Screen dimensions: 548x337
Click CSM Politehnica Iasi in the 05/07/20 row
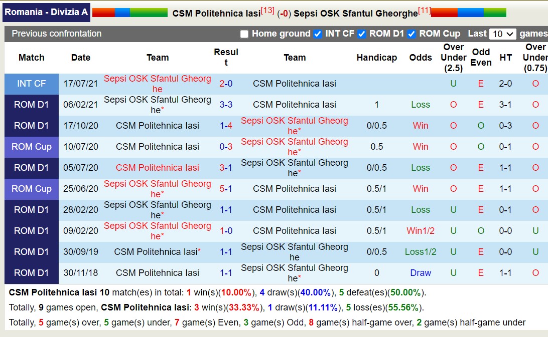[x=158, y=168]
